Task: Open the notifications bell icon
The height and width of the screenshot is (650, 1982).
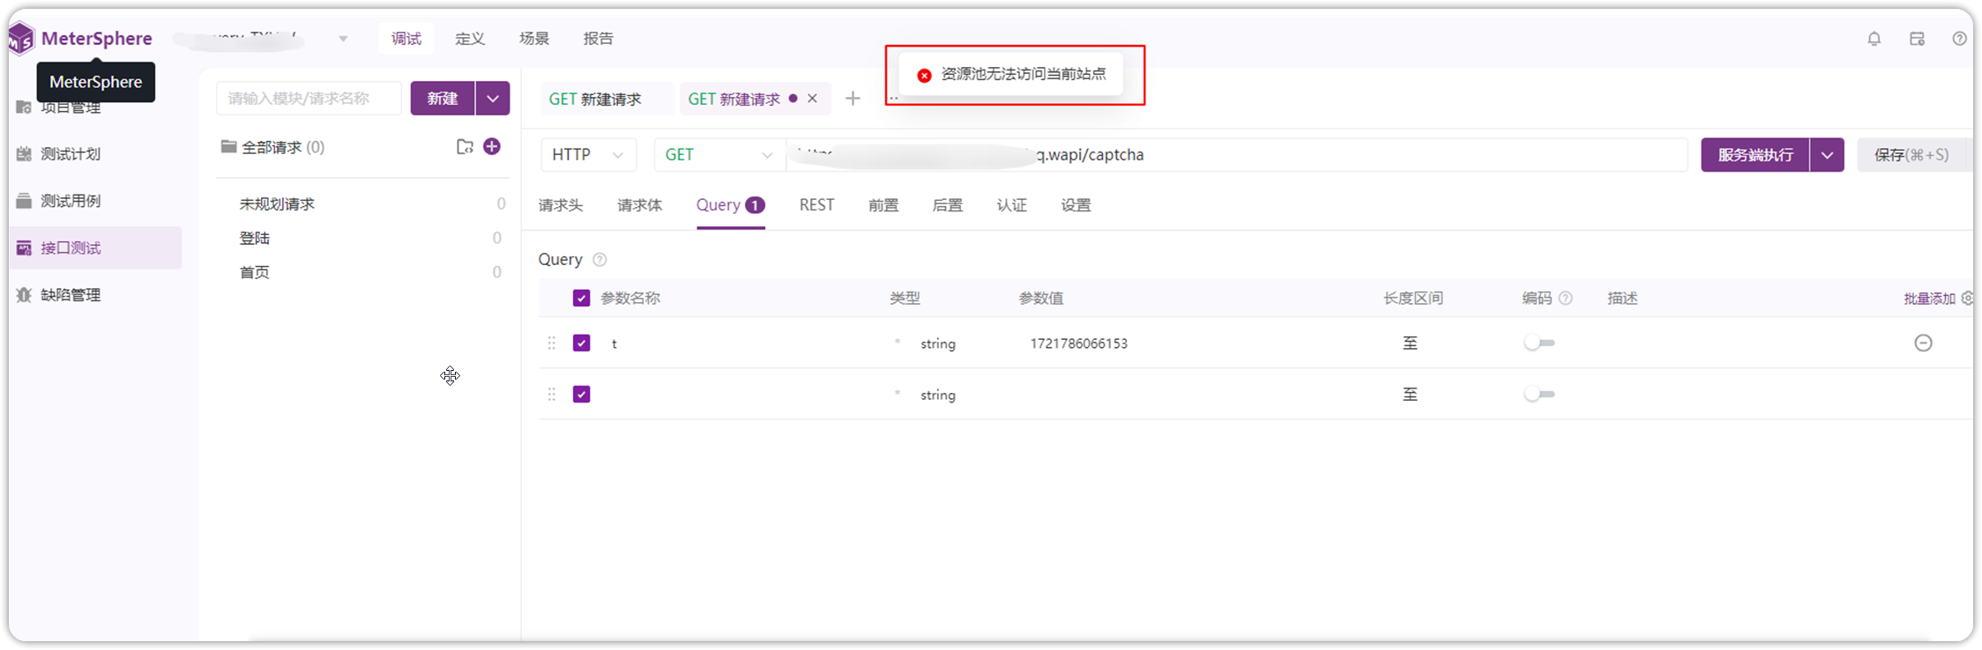Action: [1874, 39]
